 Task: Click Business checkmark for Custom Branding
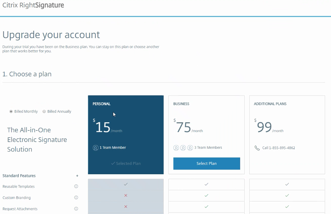click(x=206, y=195)
